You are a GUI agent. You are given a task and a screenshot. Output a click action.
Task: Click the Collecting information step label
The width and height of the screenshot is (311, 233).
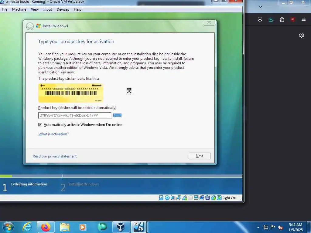pyautogui.click(x=29, y=184)
